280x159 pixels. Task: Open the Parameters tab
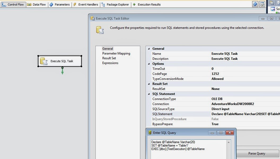click(x=60, y=4)
